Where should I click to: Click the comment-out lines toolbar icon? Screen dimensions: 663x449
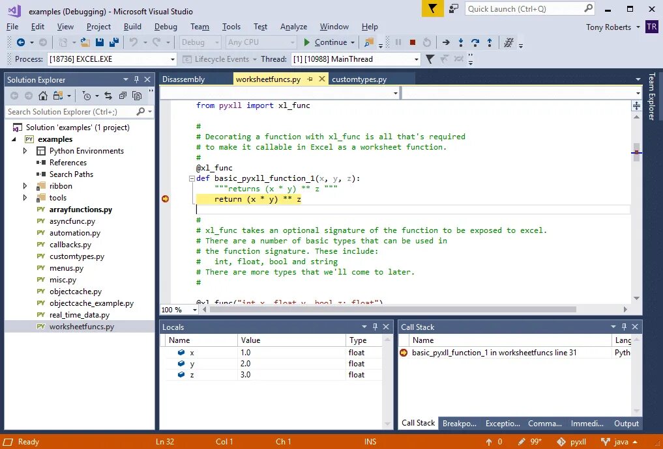pos(508,42)
